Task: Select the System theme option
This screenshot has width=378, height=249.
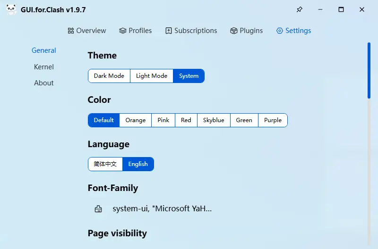Action: tap(189, 76)
